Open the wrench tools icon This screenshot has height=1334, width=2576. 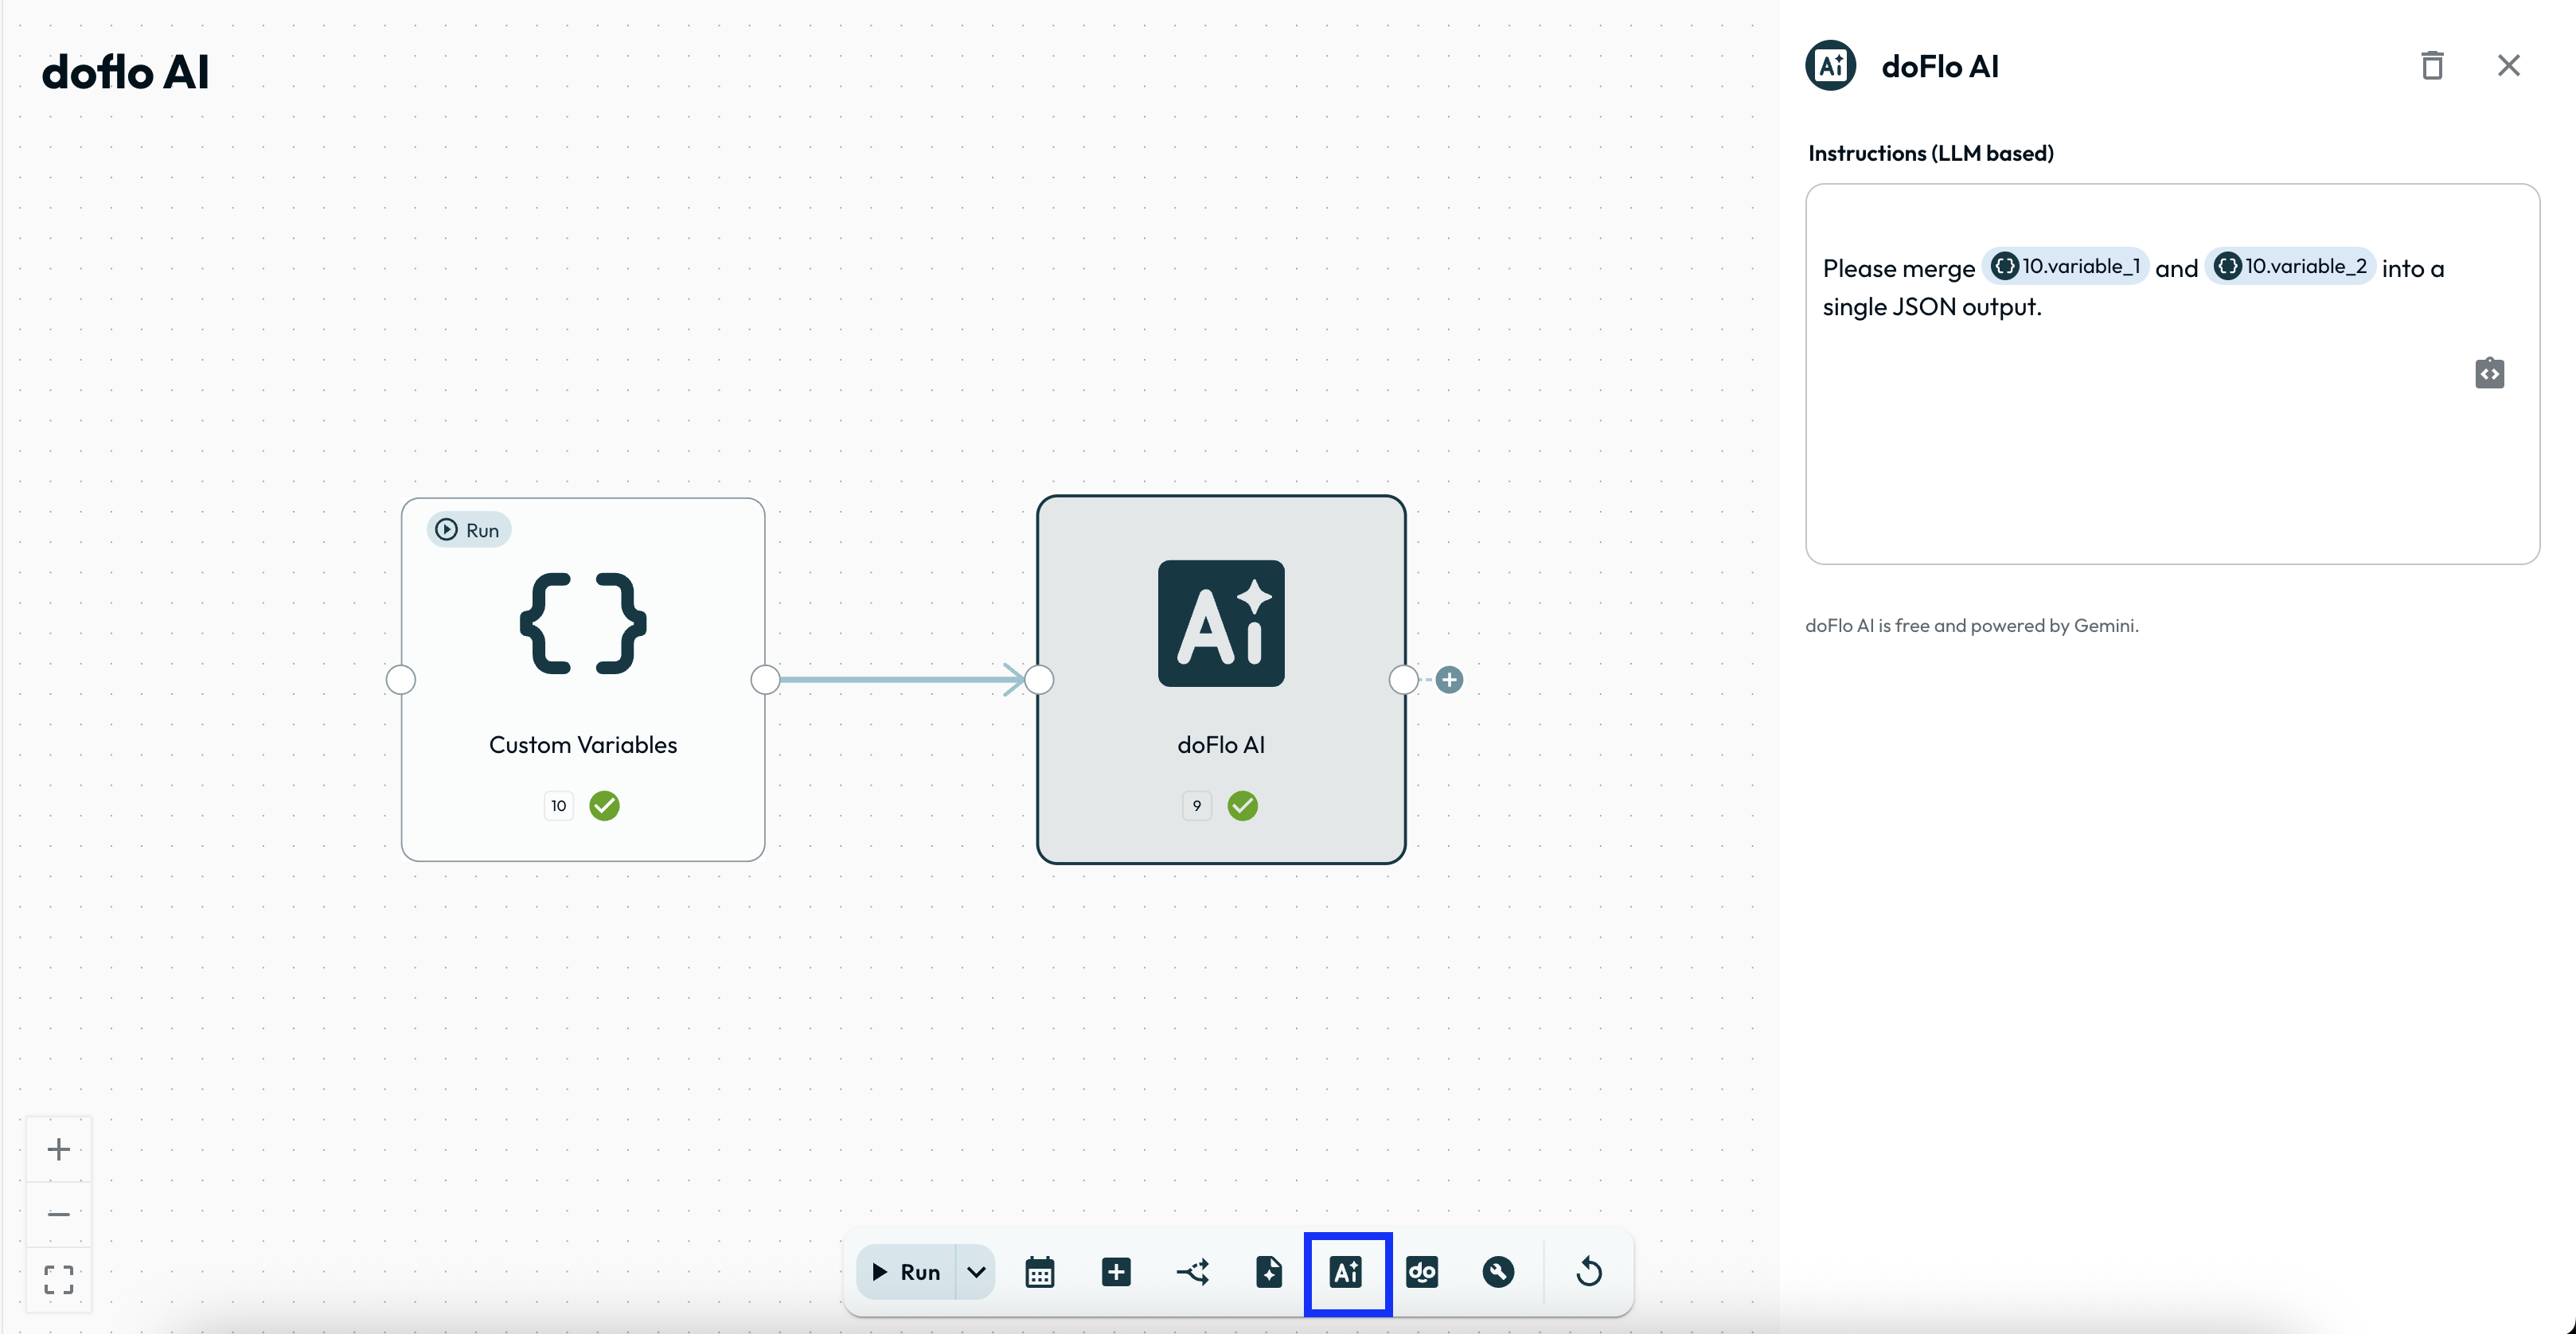click(1498, 1272)
